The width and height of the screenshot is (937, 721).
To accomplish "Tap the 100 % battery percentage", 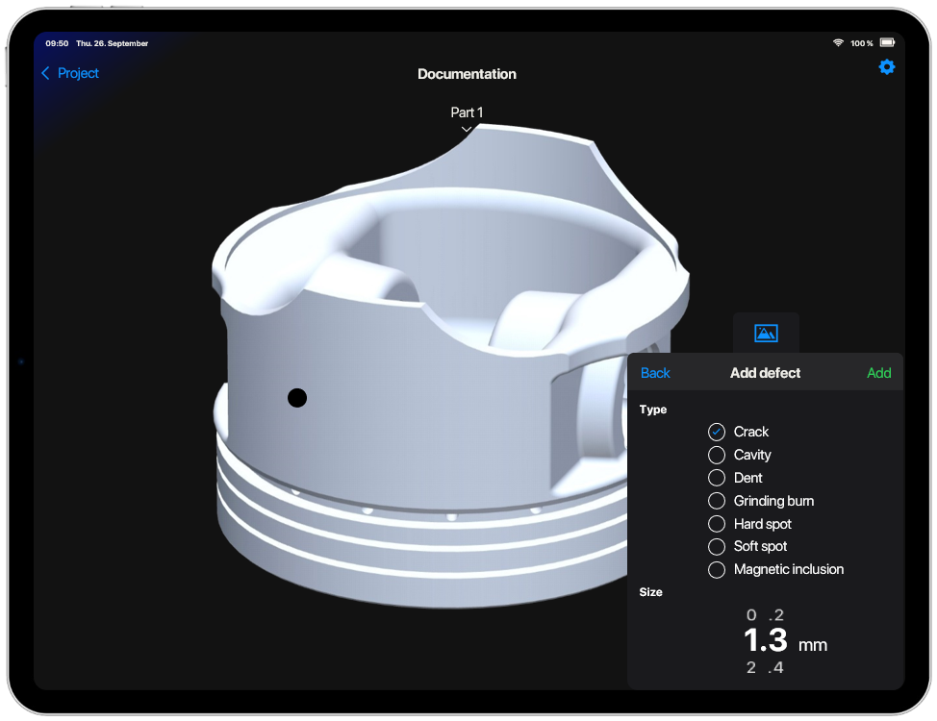I will [x=862, y=43].
